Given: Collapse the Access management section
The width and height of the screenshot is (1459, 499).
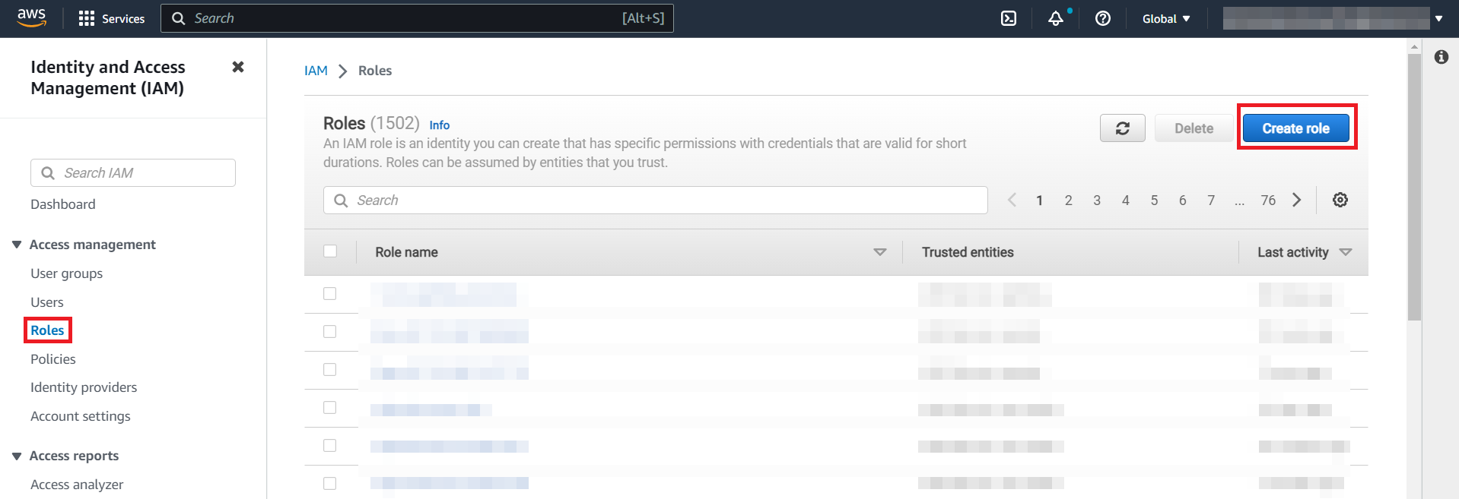Looking at the screenshot, I should click(17, 244).
